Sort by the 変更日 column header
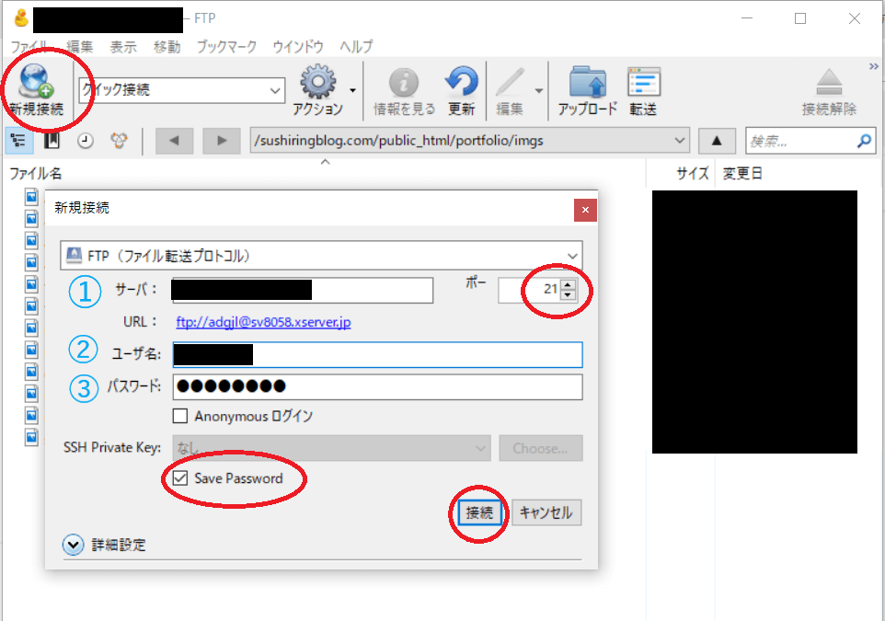The image size is (885, 621). click(x=742, y=173)
